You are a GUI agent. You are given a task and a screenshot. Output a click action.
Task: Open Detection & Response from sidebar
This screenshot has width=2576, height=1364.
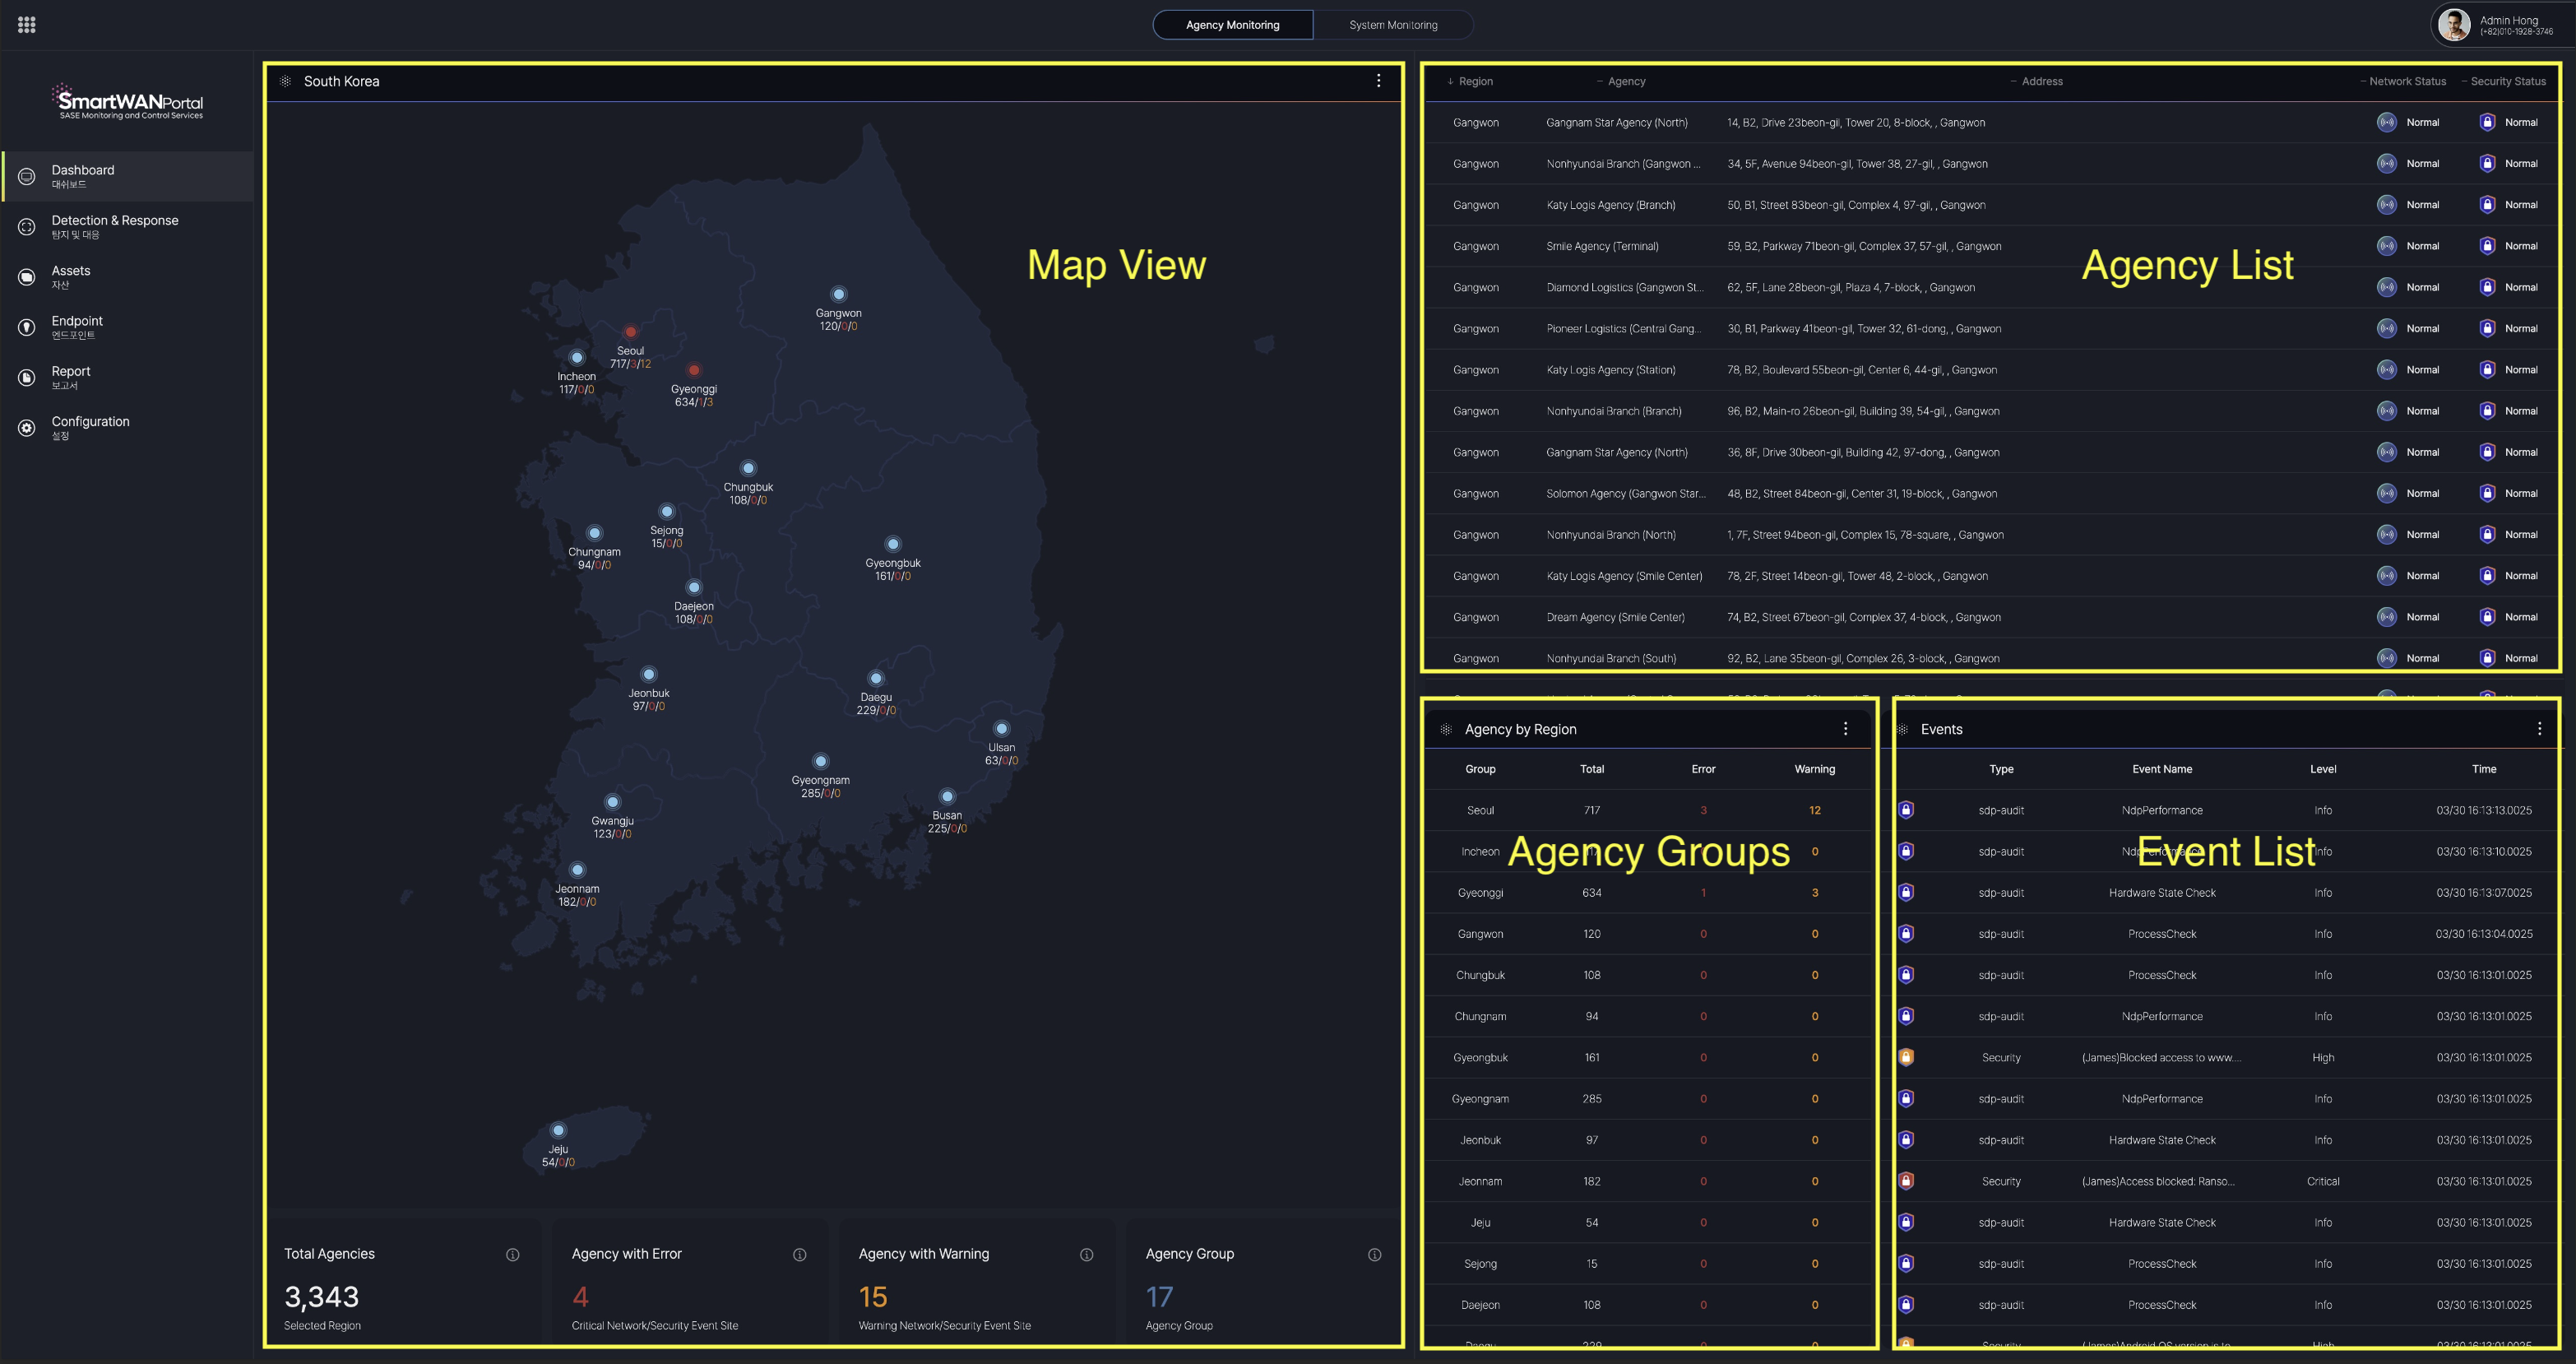(x=27, y=227)
